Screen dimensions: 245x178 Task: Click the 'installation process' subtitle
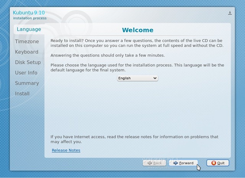click(30, 18)
